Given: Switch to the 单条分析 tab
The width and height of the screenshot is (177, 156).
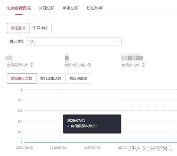Looking at the screenshot, I should pos(71,8).
